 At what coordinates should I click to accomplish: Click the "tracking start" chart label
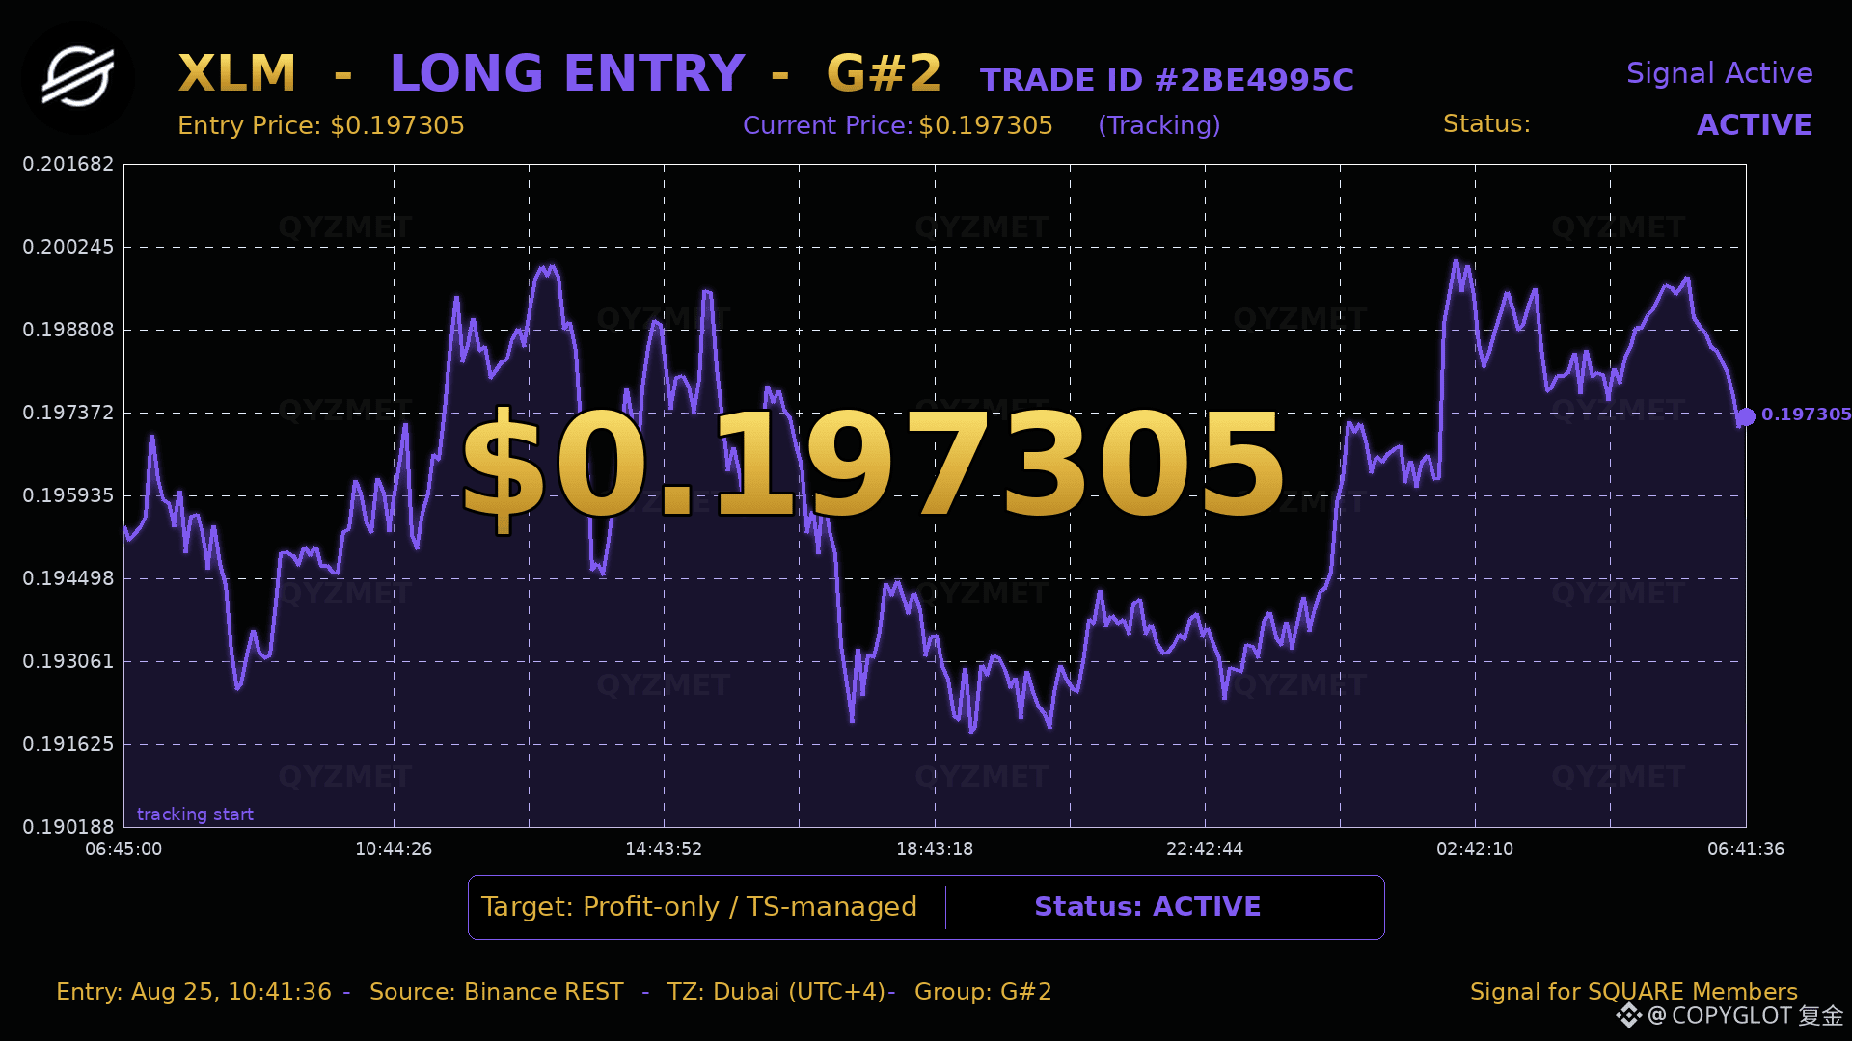pyautogui.click(x=195, y=814)
